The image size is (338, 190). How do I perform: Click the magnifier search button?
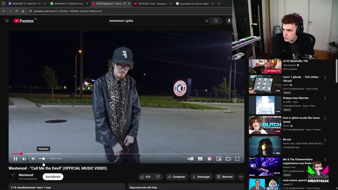(x=216, y=21)
